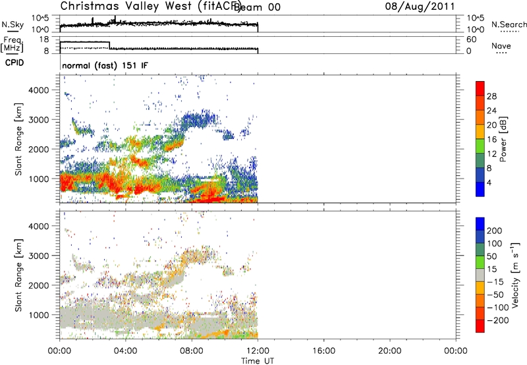Viewport: 527px width, 365px height.
Task: Click the '60' tick on Nave axis
Action: click(x=472, y=40)
